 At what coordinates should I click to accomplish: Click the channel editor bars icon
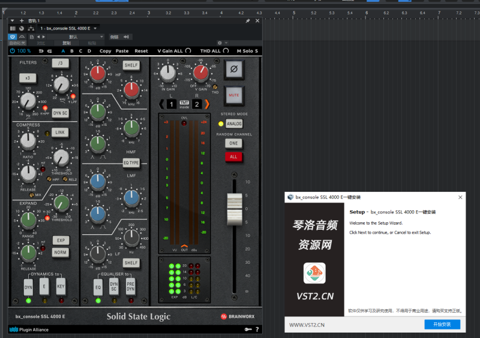(13, 28)
